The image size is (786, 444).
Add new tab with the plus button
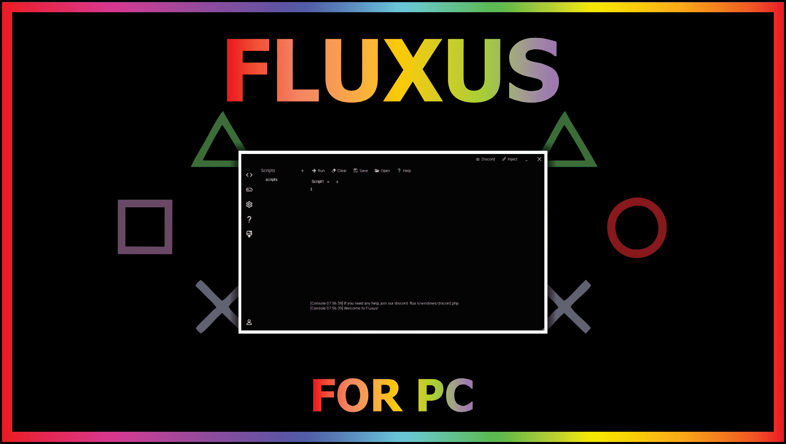tap(337, 182)
